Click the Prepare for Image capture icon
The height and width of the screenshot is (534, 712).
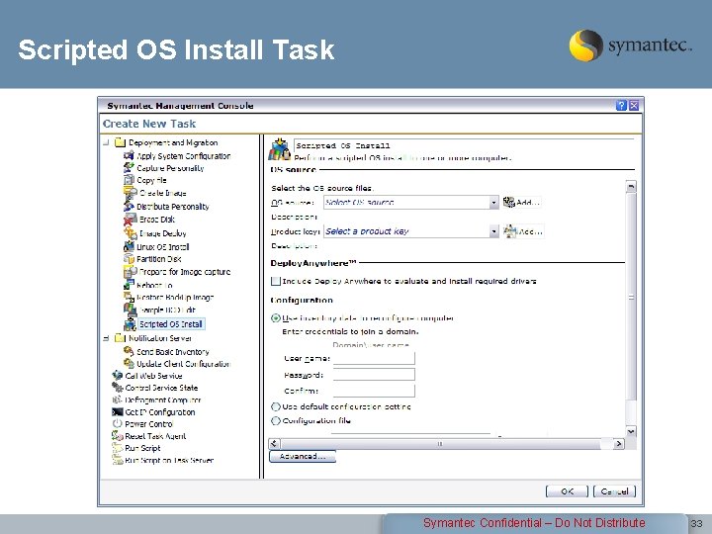(131, 272)
